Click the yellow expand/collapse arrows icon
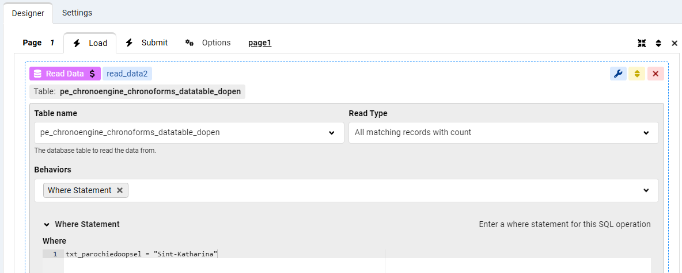Image resolution: width=682 pixels, height=273 pixels. coord(636,74)
